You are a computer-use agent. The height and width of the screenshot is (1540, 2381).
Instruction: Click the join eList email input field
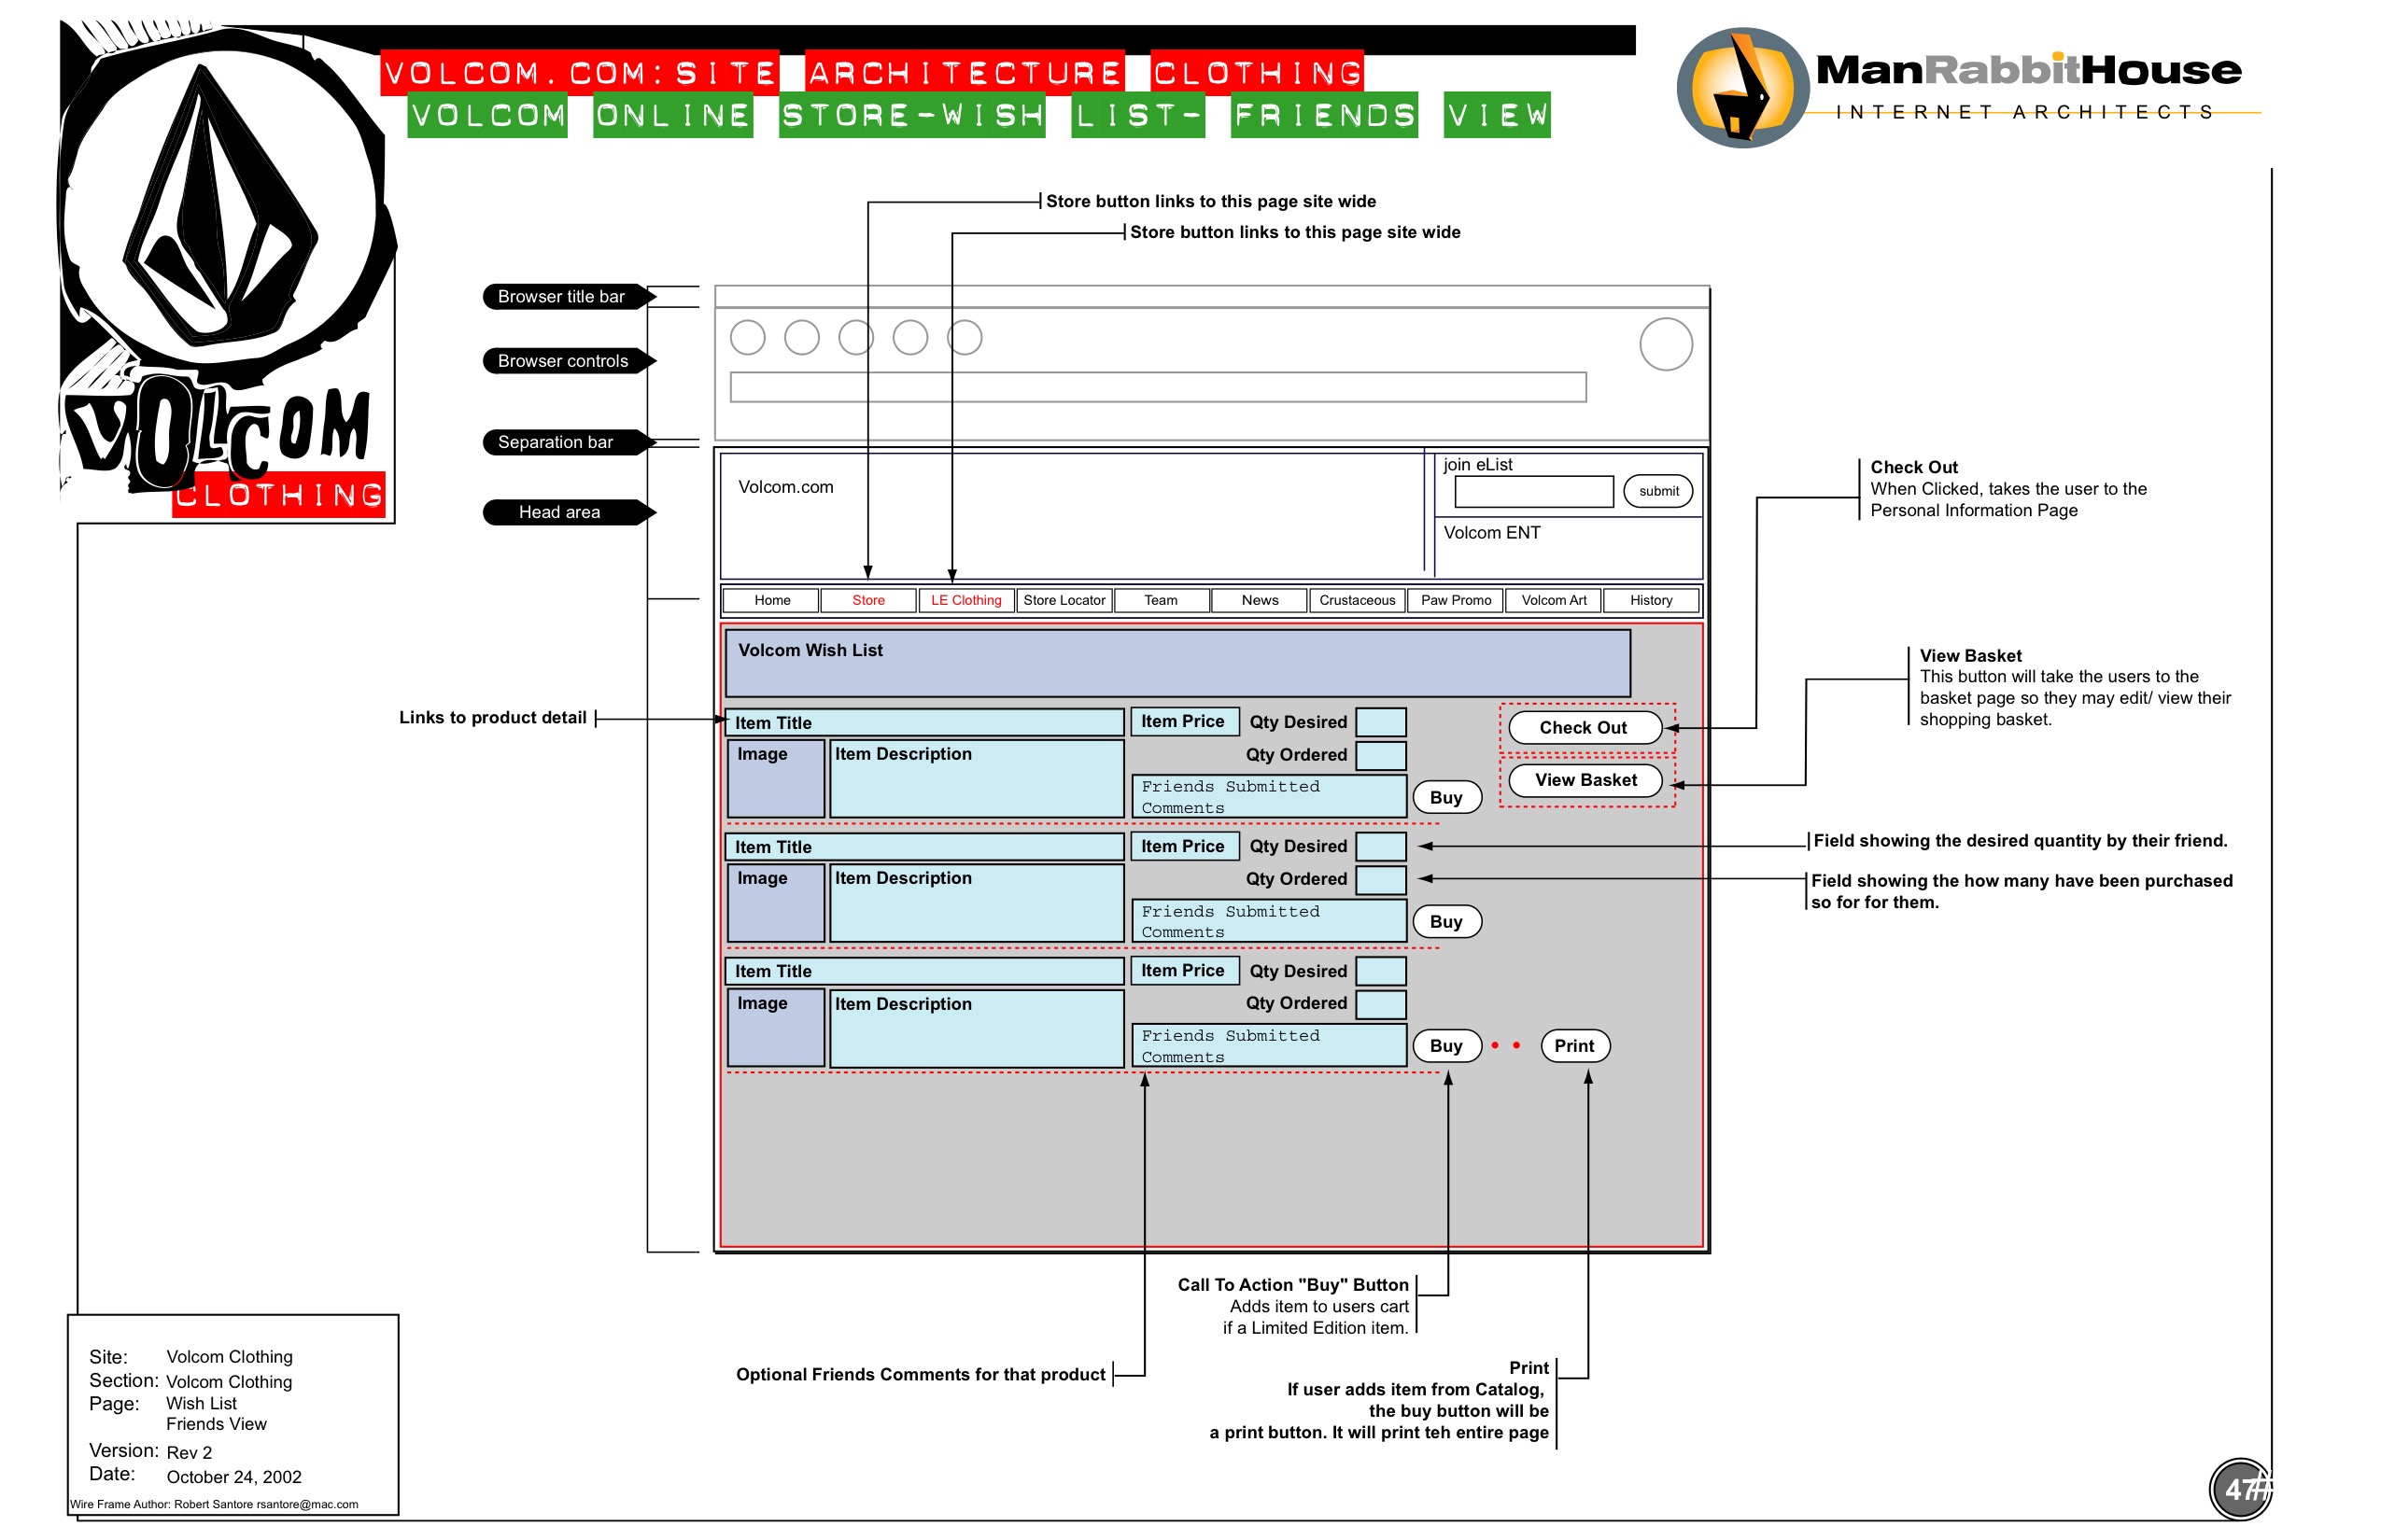click(1533, 491)
